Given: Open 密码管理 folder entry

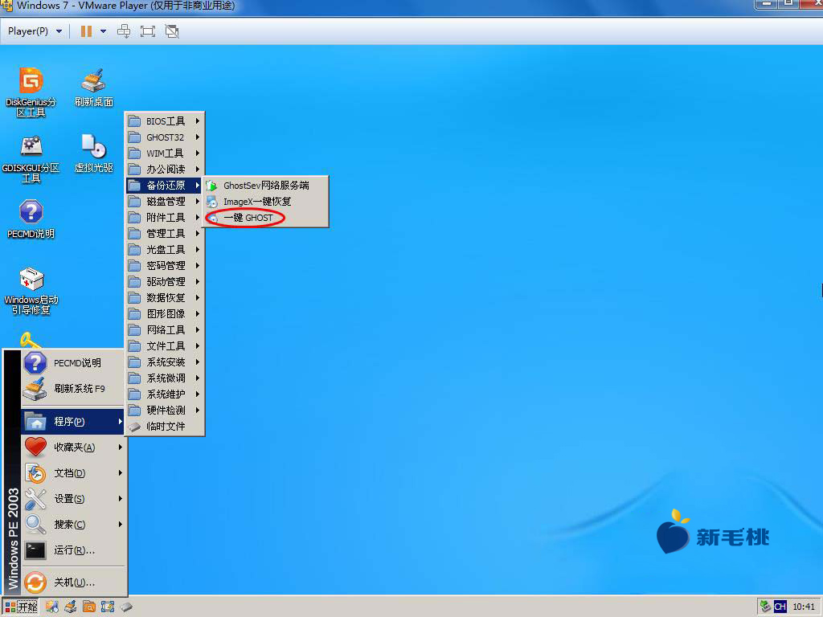Looking at the screenshot, I should point(164,266).
